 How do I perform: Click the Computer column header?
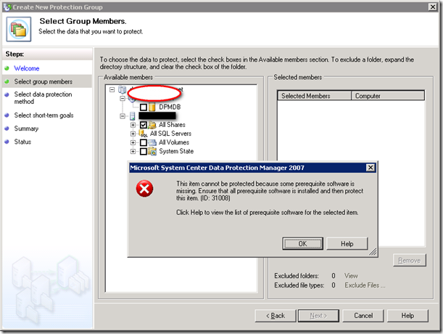(388, 96)
